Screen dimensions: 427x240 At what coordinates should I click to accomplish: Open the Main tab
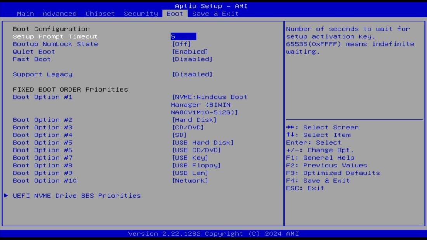(x=25, y=14)
